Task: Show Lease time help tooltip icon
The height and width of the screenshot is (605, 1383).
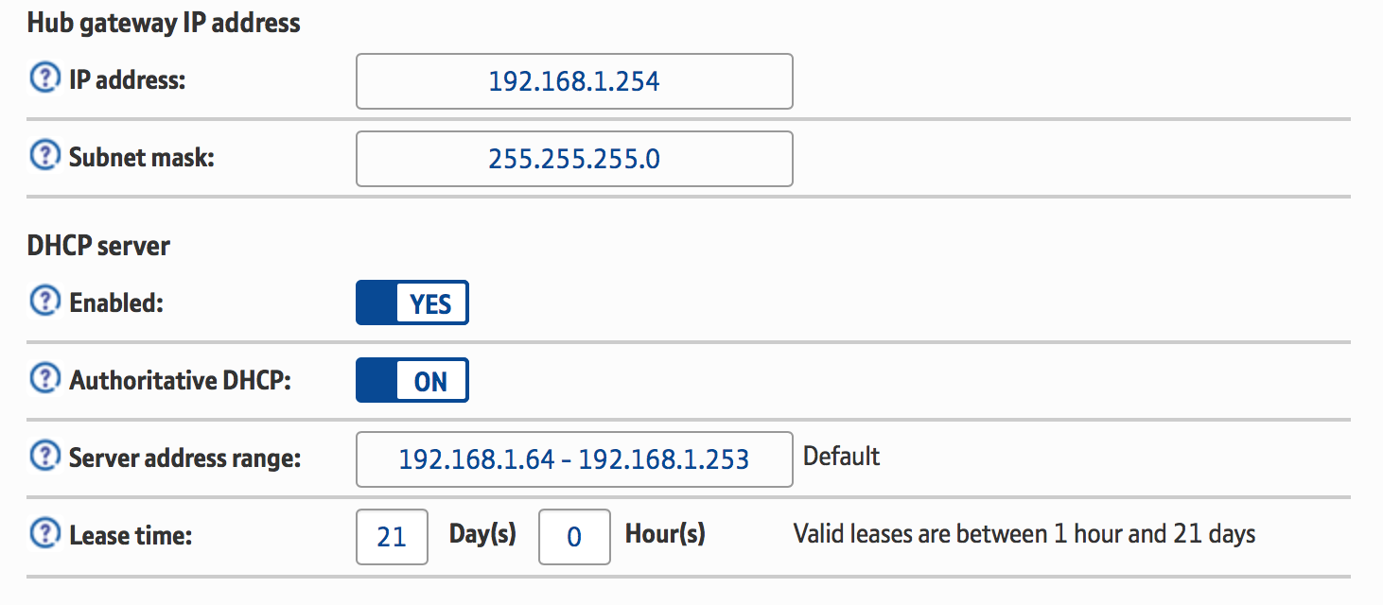Action: [44, 535]
